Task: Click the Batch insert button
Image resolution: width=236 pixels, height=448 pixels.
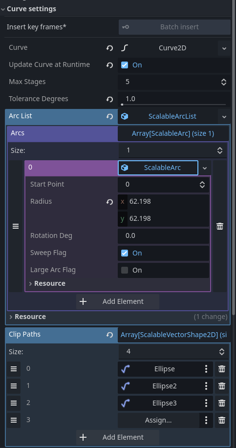Action: click(174, 27)
